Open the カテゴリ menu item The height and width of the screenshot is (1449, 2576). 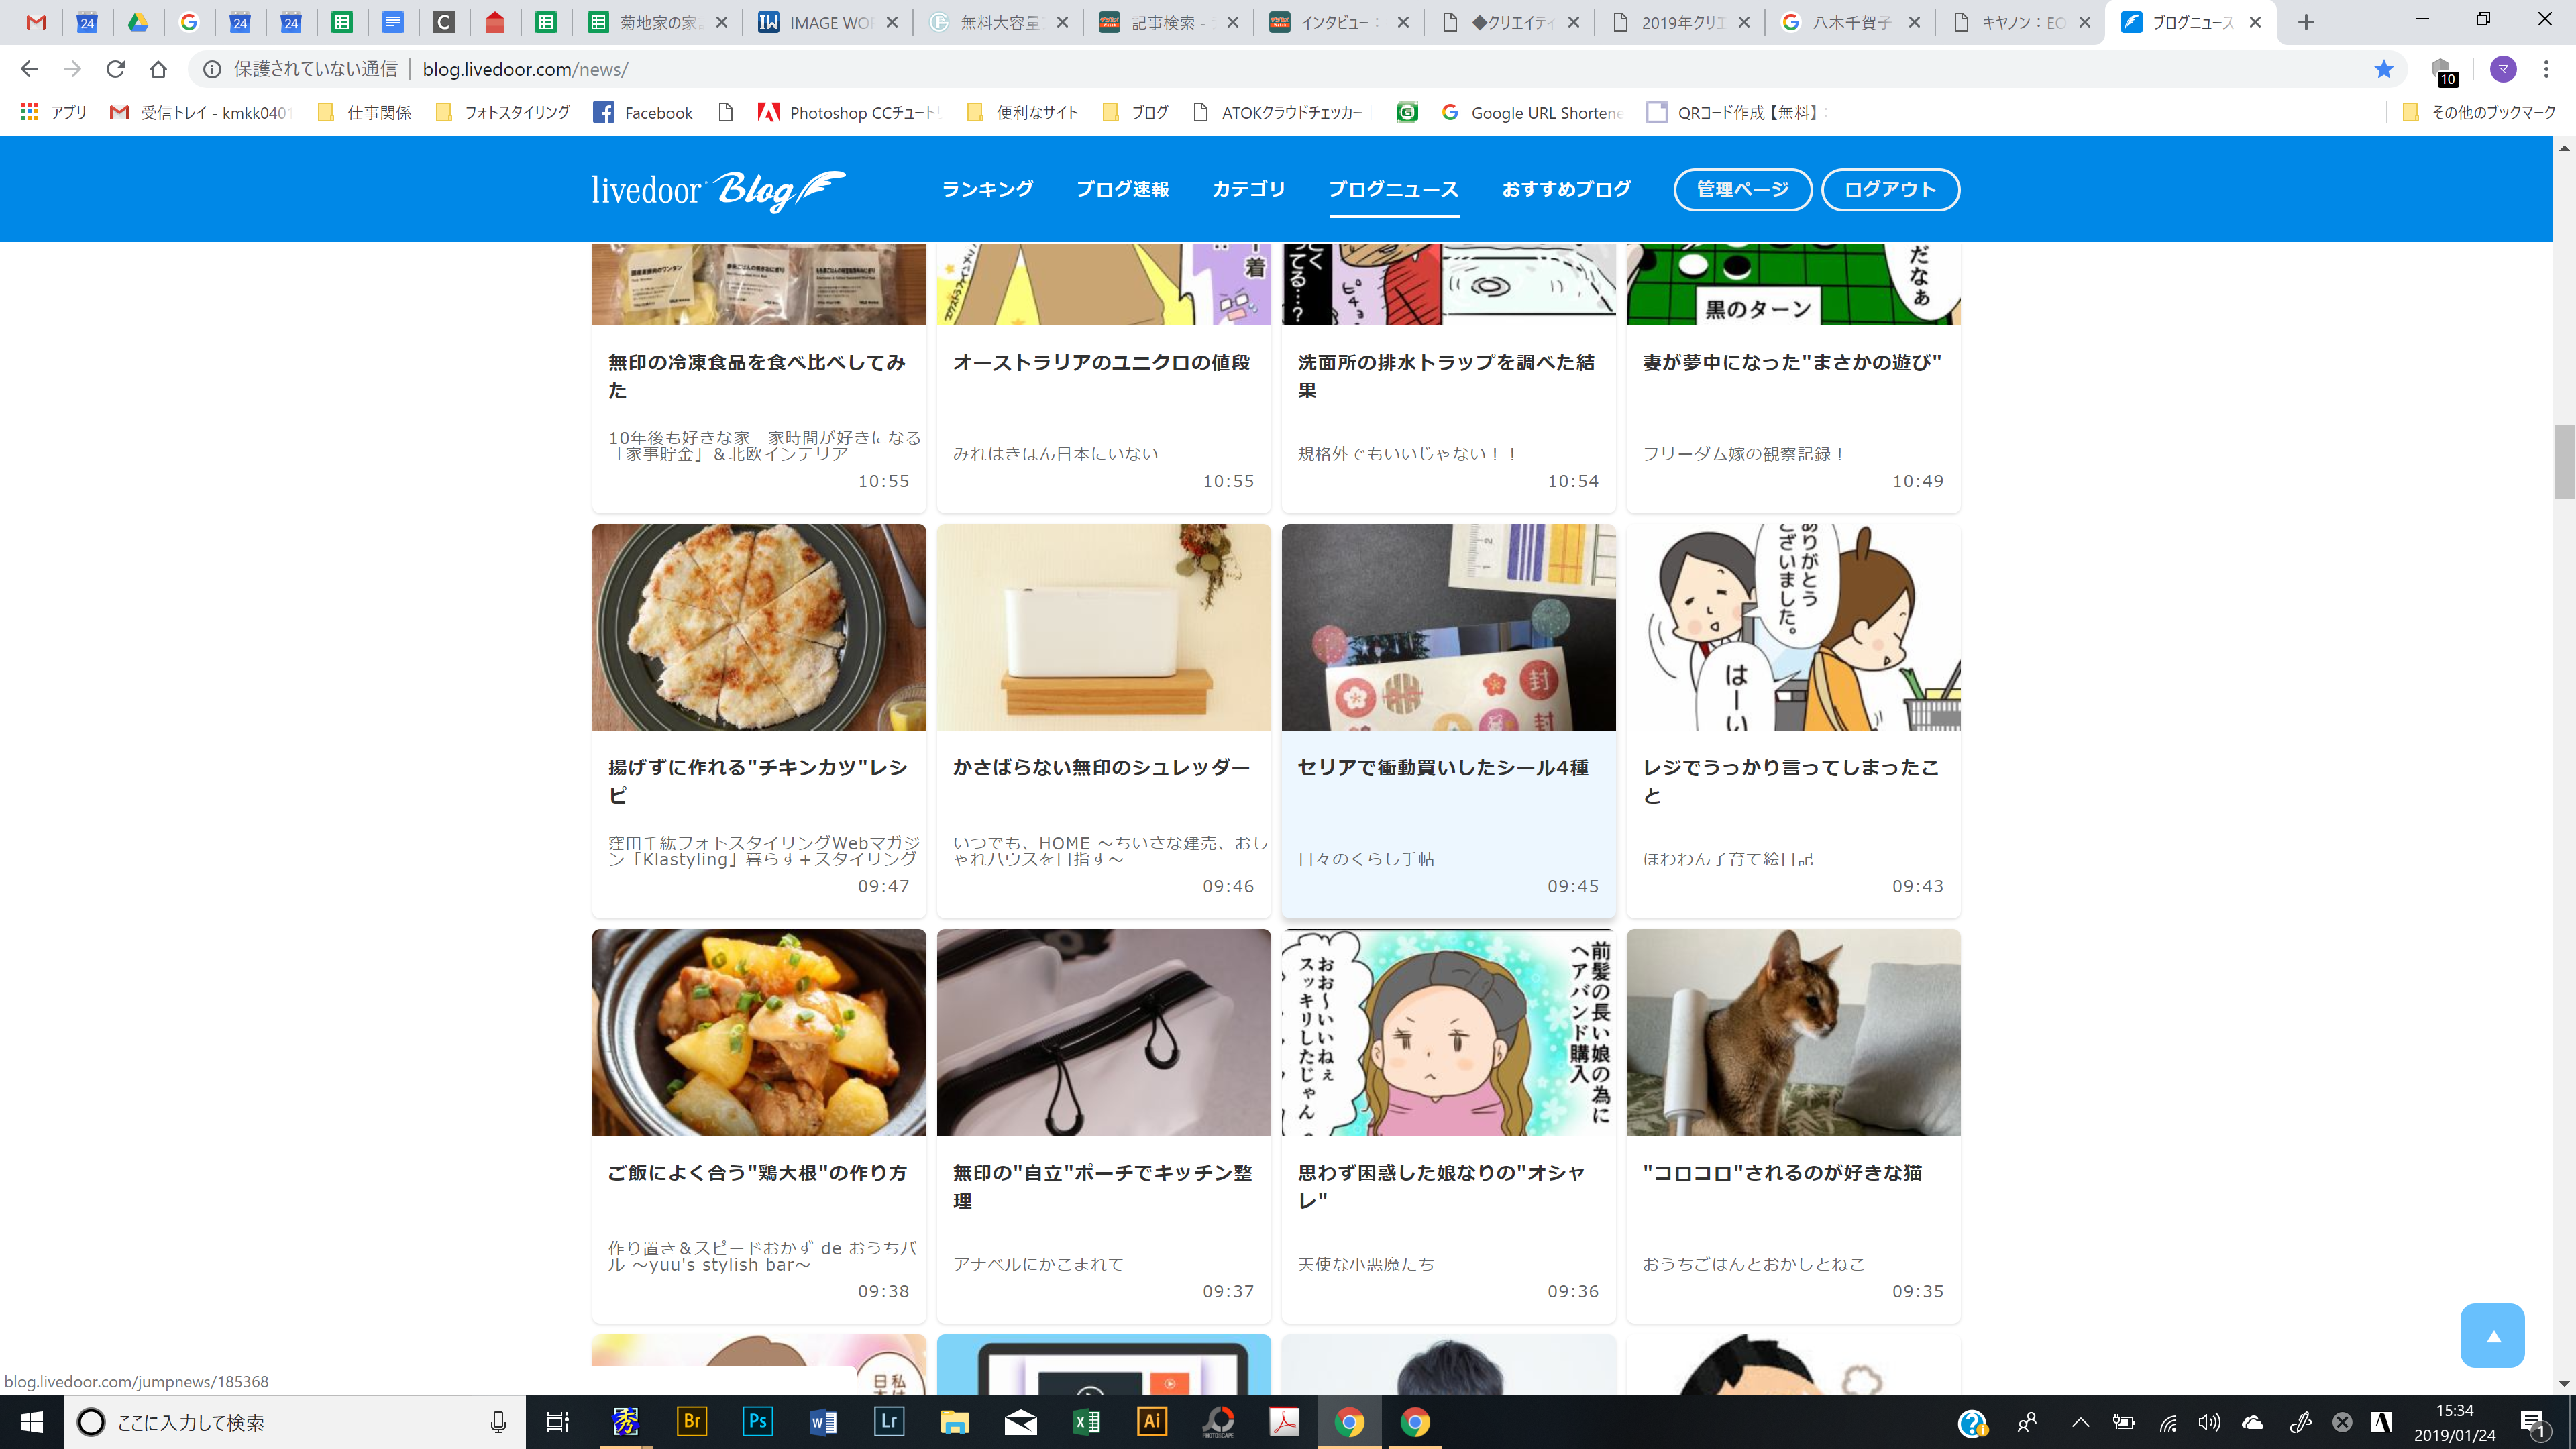pyautogui.click(x=1248, y=189)
